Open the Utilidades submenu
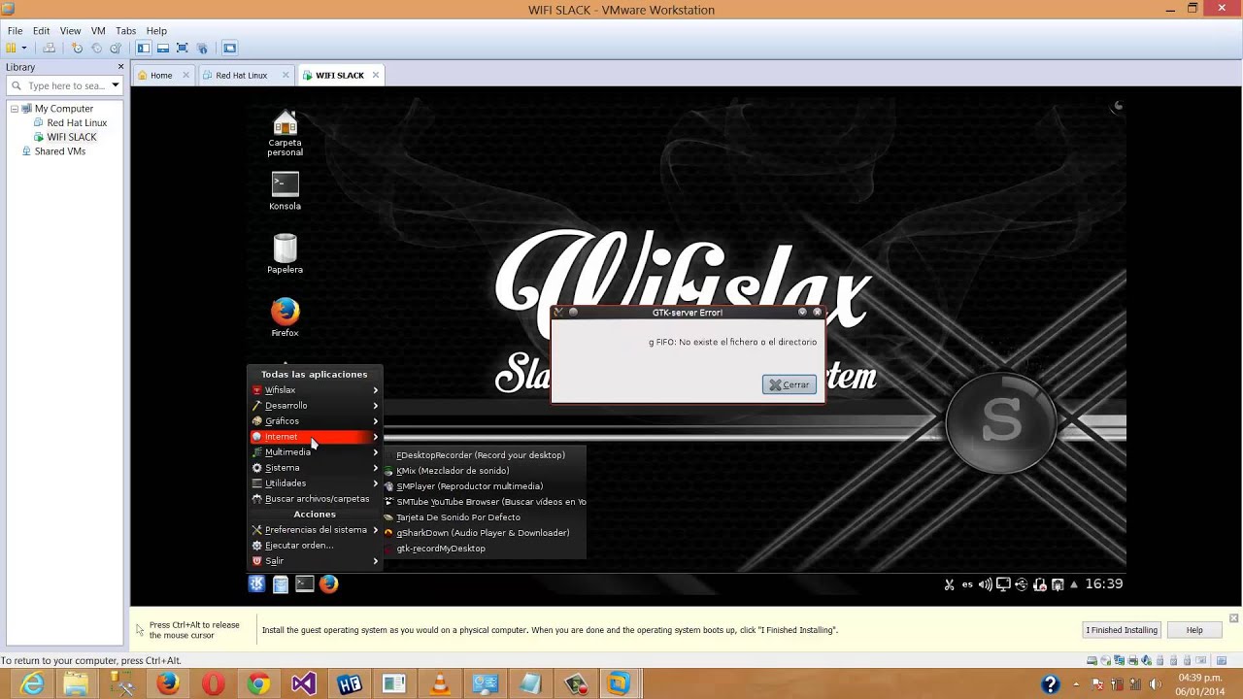This screenshot has height=699, width=1243. pos(315,483)
